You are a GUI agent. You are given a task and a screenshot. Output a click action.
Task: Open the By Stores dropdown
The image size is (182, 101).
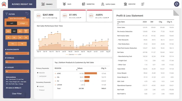click(x=17, y=62)
